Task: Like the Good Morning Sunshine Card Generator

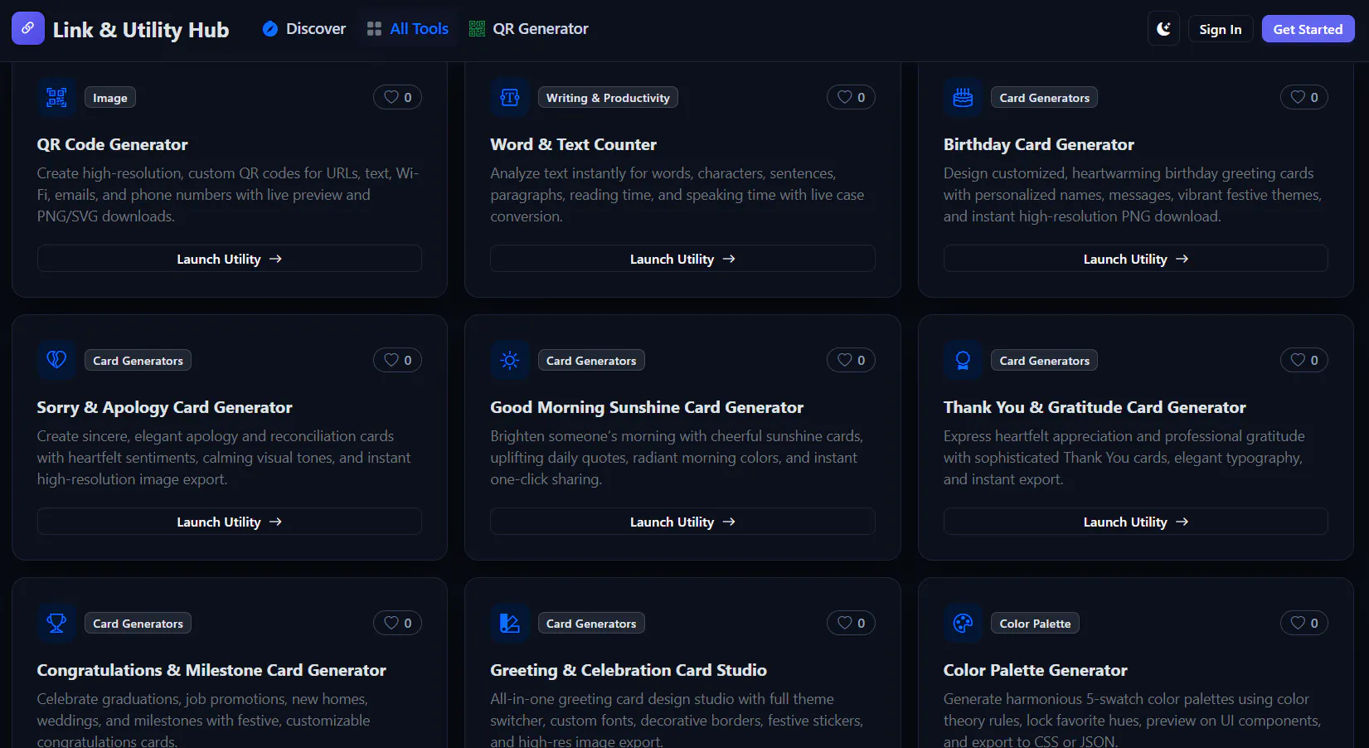Action: 851,361
